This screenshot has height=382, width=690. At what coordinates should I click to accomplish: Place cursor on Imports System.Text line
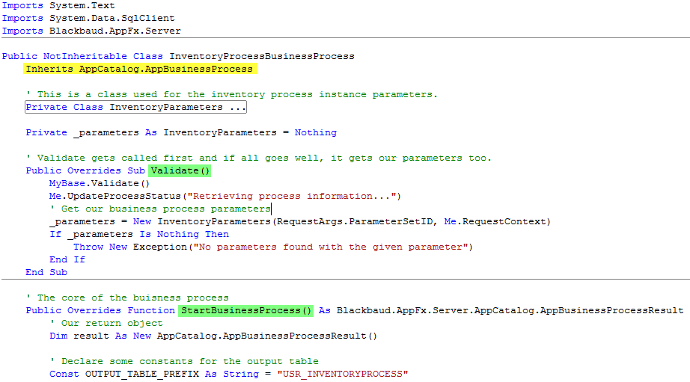(x=58, y=6)
